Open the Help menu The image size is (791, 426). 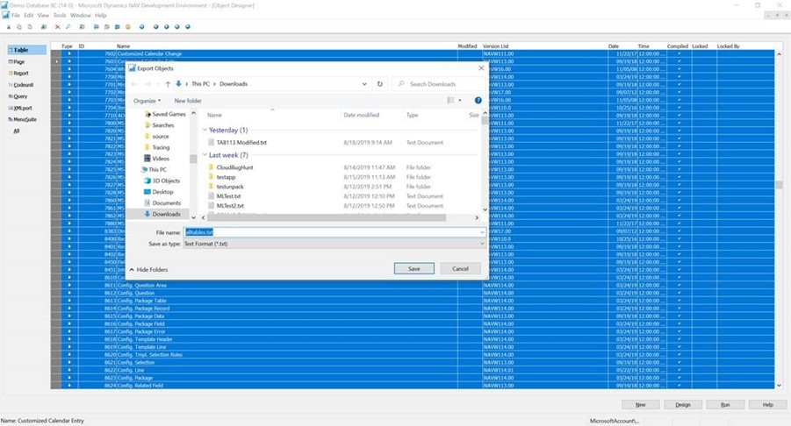point(101,16)
